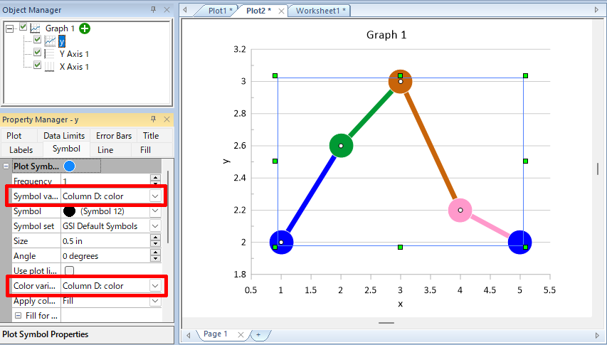Collapse the Graph 1 tree node

10,28
